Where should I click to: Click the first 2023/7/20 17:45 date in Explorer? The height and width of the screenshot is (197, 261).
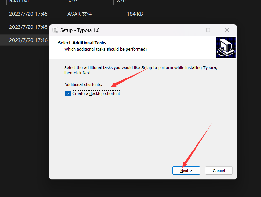point(28,14)
